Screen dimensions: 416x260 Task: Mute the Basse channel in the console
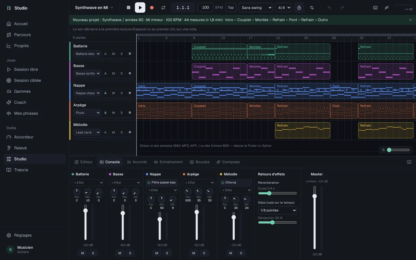[x=120, y=253]
